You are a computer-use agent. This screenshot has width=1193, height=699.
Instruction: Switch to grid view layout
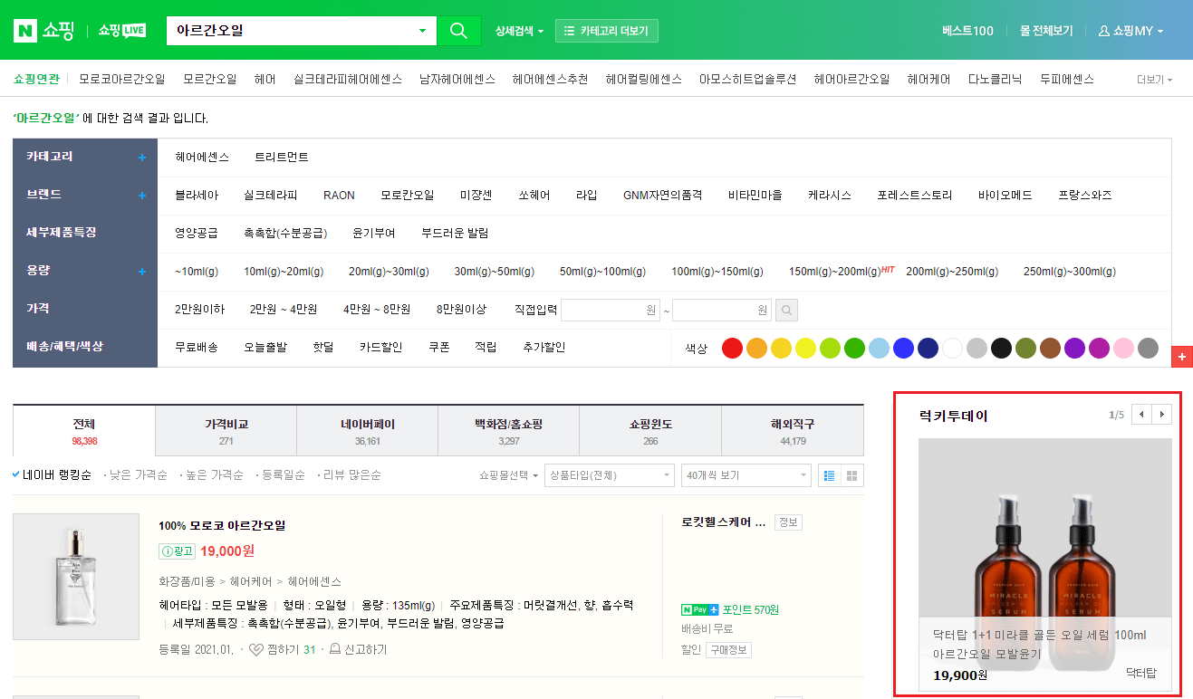pos(851,475)
